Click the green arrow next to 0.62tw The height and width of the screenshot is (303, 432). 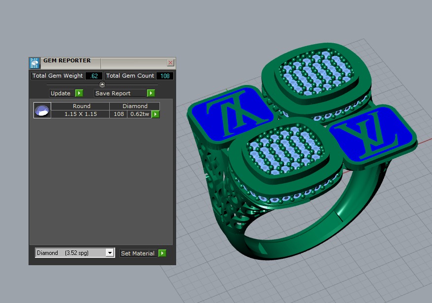pos(155,114)
